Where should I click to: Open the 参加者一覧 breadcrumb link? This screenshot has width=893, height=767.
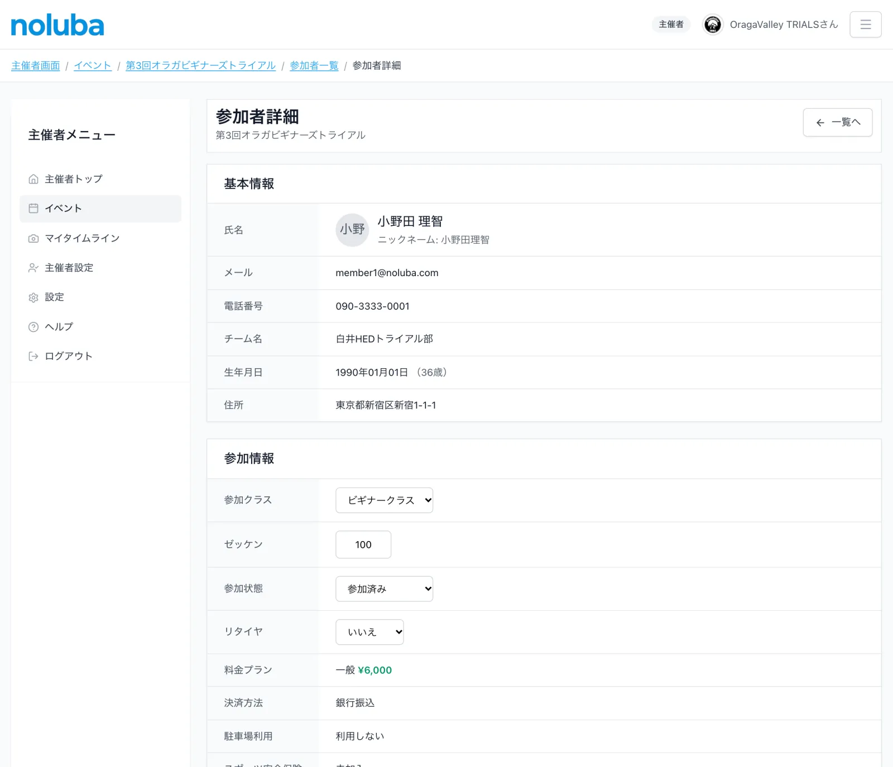coord(314,66)
